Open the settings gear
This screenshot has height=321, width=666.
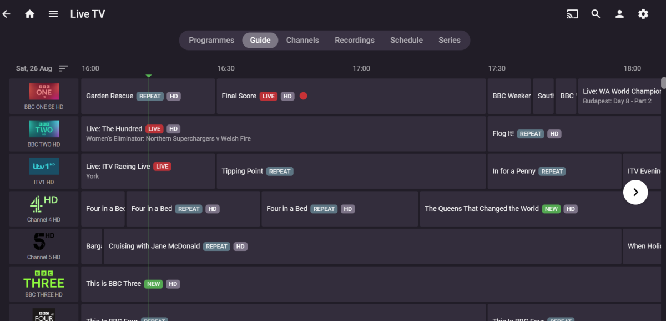tap(643, 14)
